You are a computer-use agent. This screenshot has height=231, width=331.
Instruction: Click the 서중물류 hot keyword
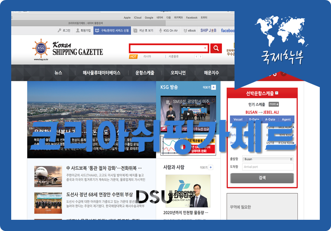[173, 56]
